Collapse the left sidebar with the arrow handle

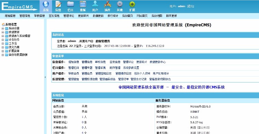pyautogui.click(x=45, y=77)
